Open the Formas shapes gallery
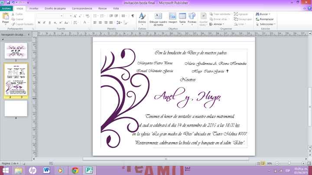The width and height of the screenshot is (312, 175). (x=192, y=18)
